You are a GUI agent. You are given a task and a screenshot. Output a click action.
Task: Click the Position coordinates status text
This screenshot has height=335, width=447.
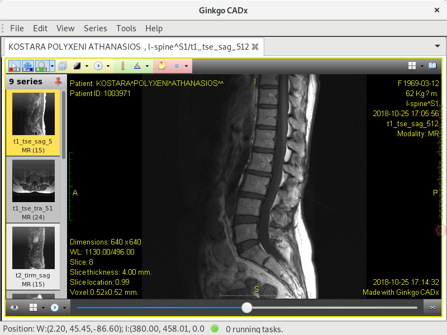104,329
